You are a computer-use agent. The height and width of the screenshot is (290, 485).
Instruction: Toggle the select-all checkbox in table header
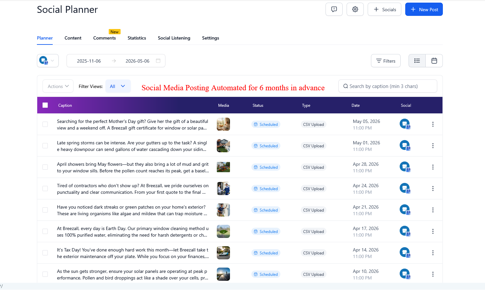(45, 105)
